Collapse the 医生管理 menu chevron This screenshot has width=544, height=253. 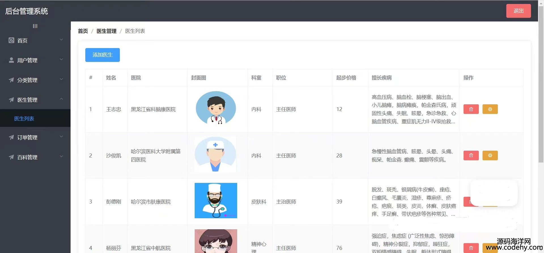pyautogui.click(x=61, y=99)
